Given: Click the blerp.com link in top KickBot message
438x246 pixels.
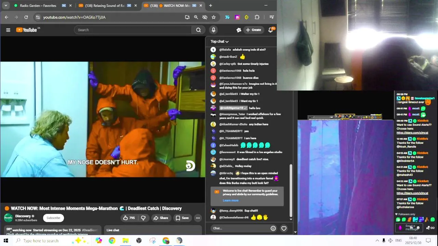Looking at the screenshot, I should click(412, 133).
